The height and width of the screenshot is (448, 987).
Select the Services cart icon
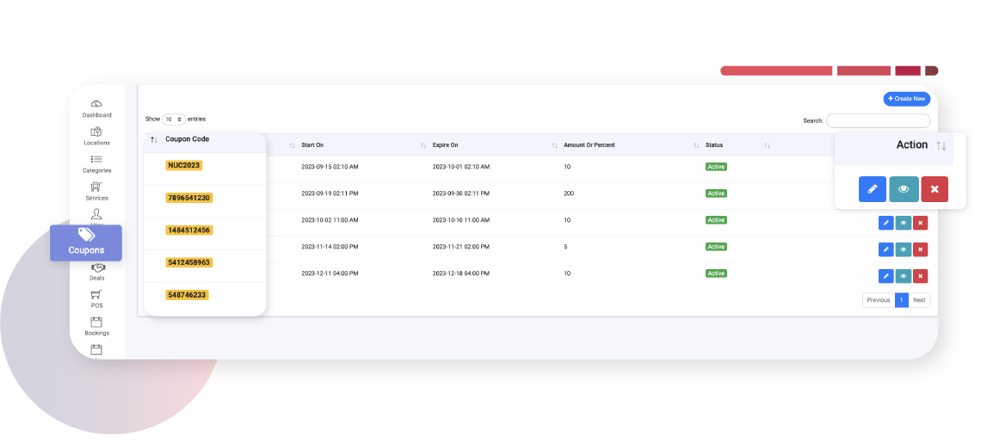(96, 187)
